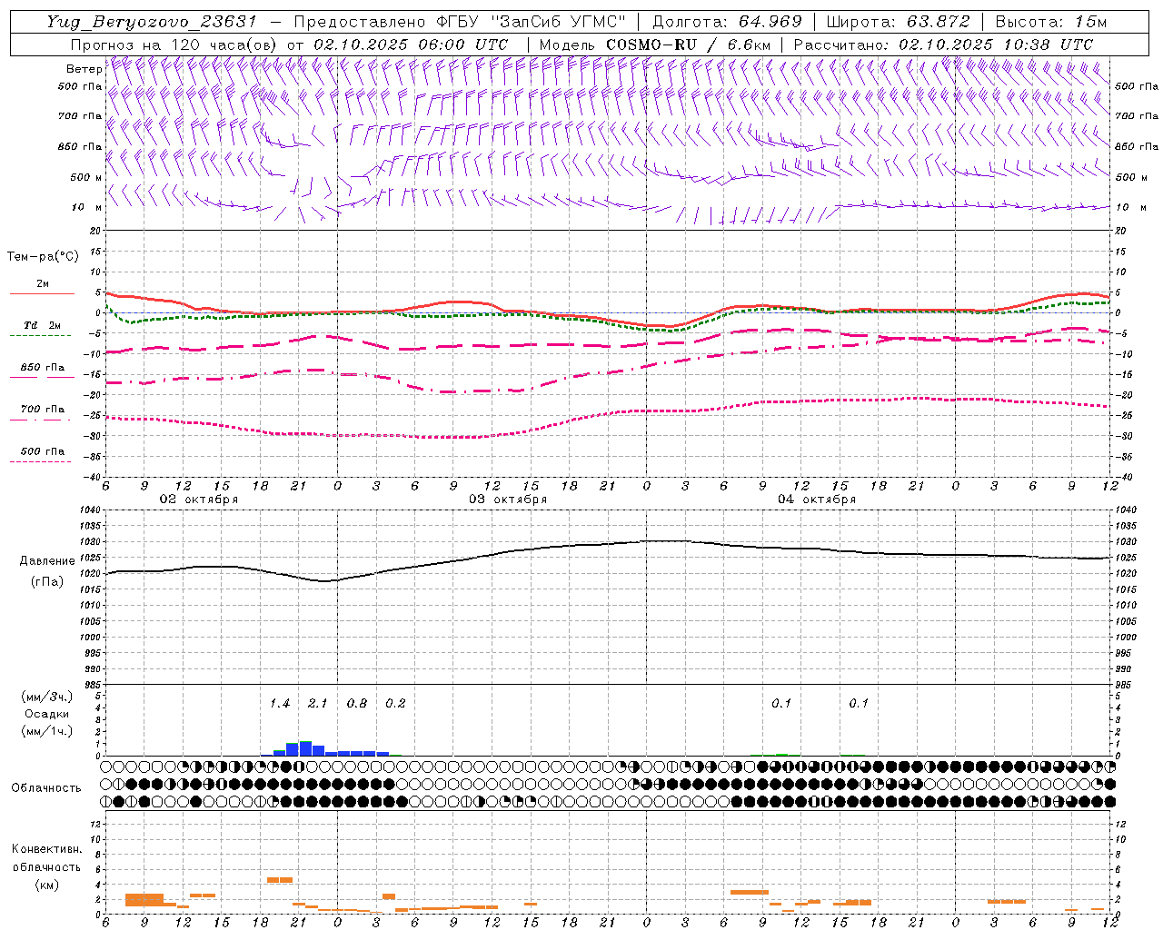
Task: Click the (мм/3ч.) unit label
Action: coord(46,697)
